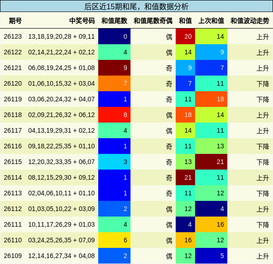The height and width of the screenshot is (264, 273).
Task: Click 上升 trend in row 26123
Action: 263,37
